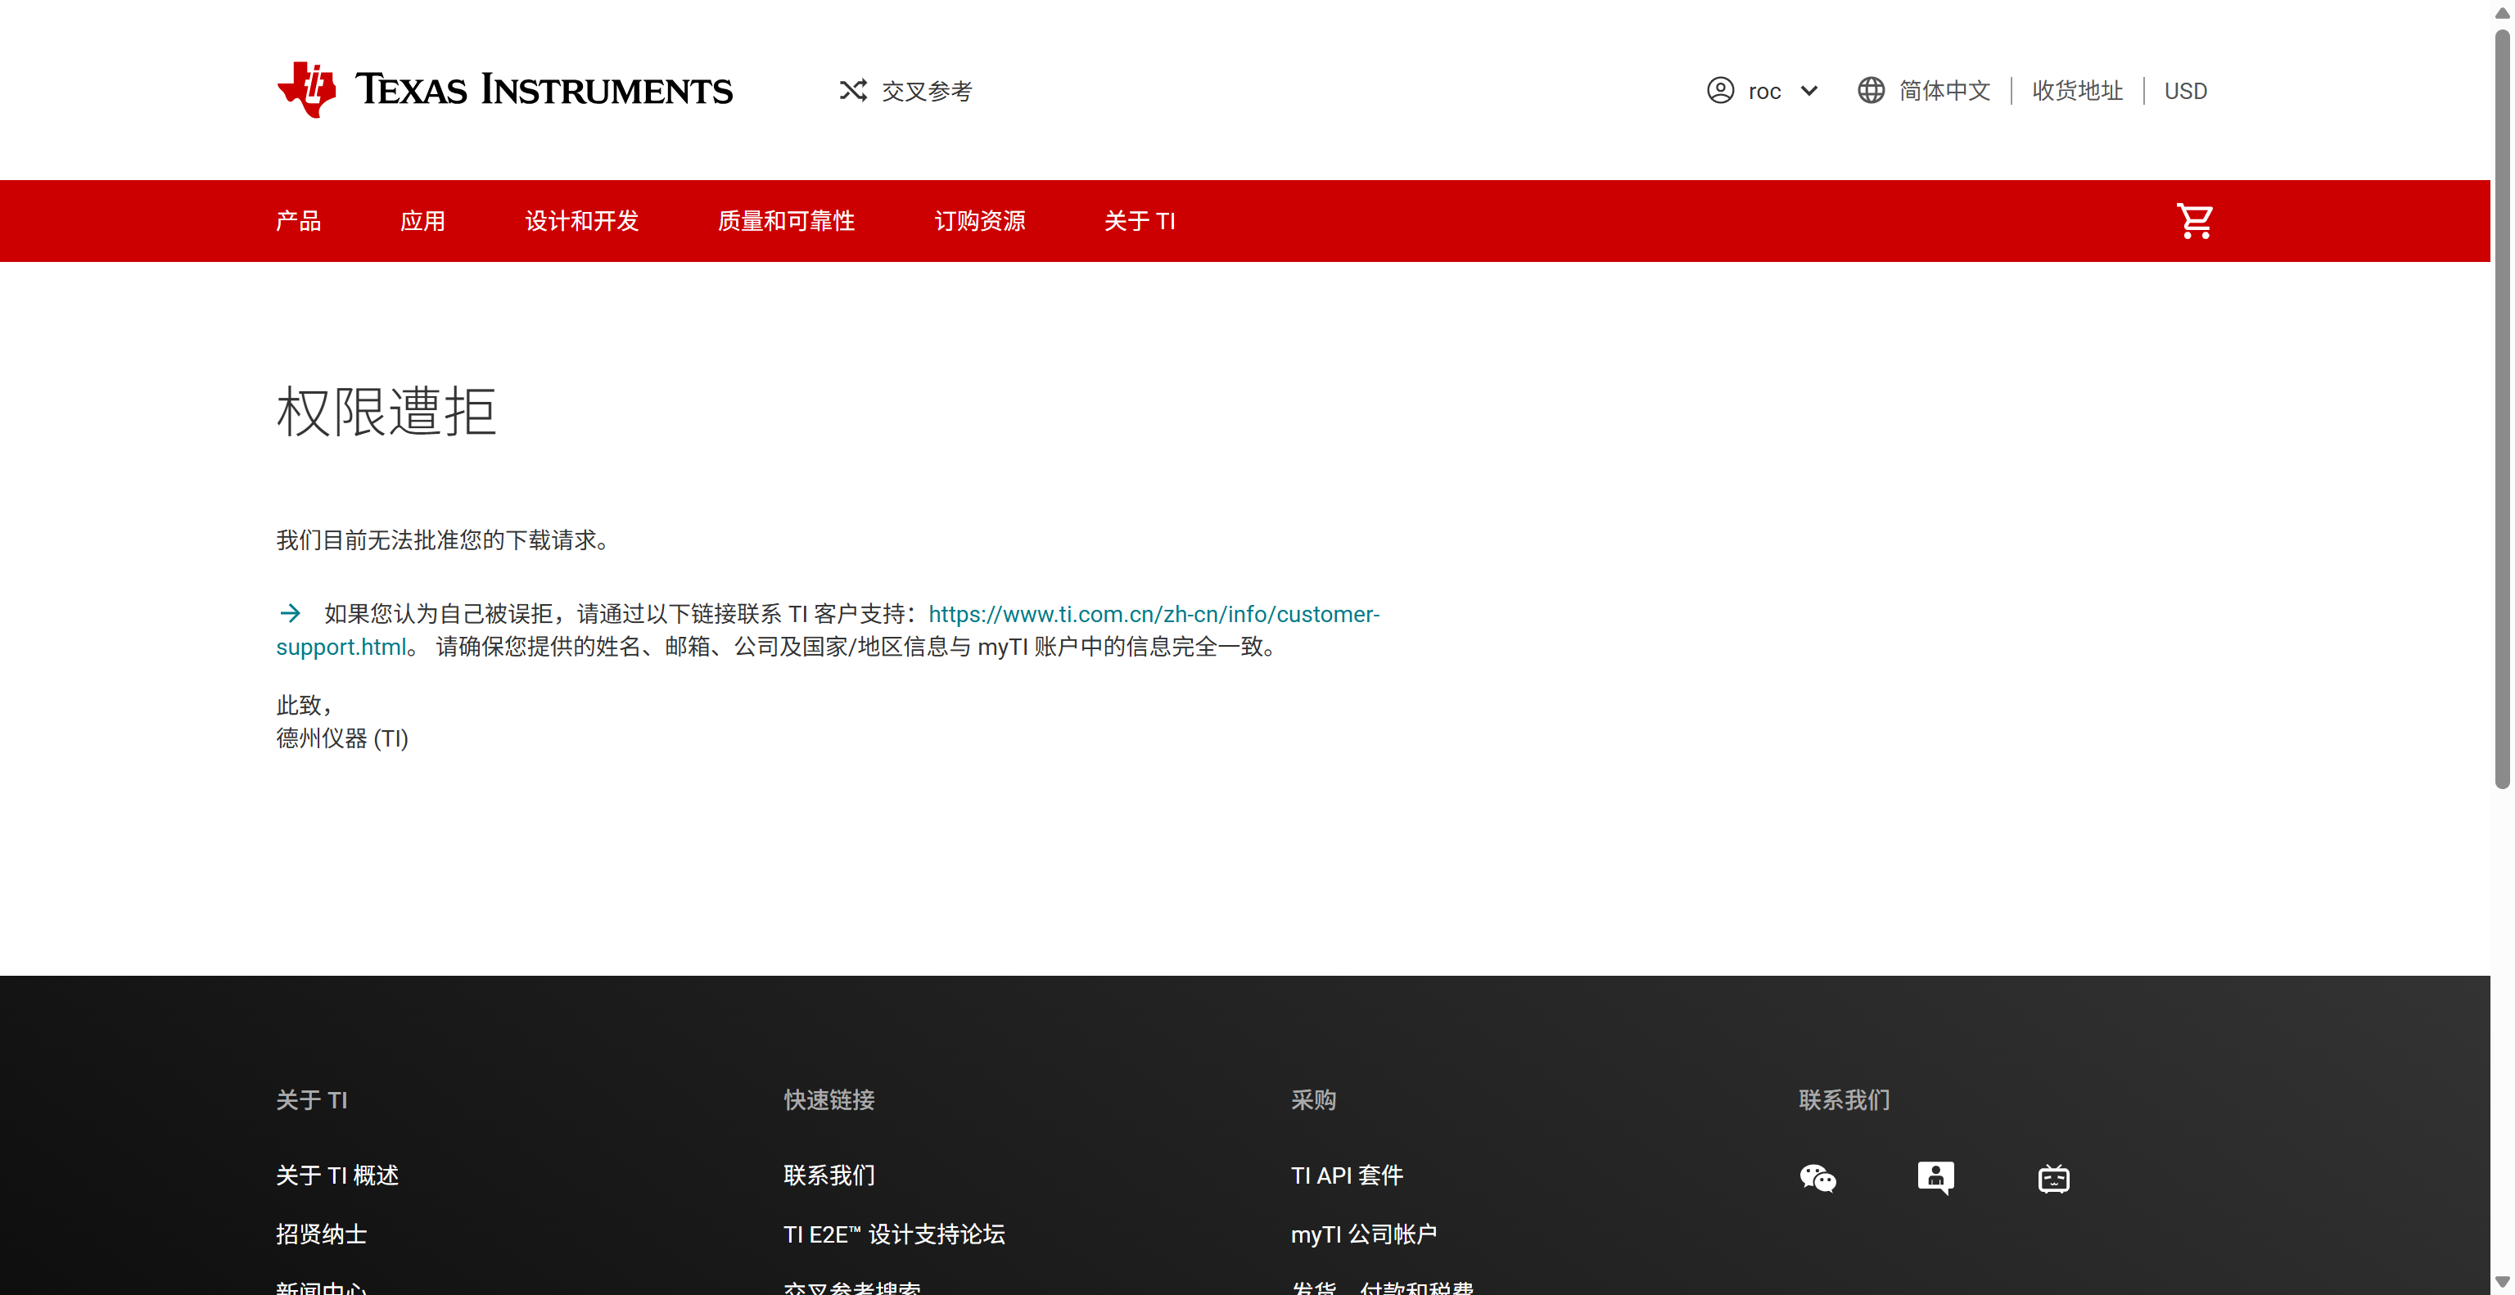Click the globe language icon
The width and height of the screenshot is (2515, 1295).
click(1871, 91)
